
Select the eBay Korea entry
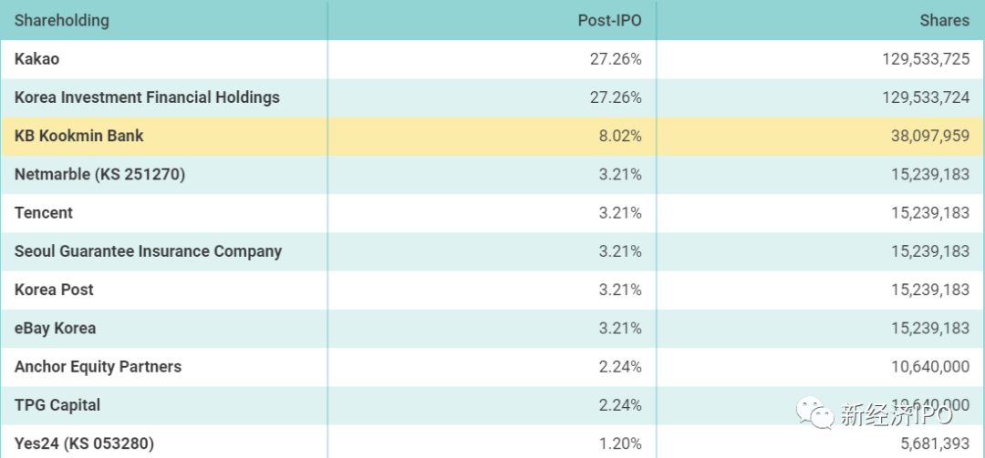click(55, 328)
